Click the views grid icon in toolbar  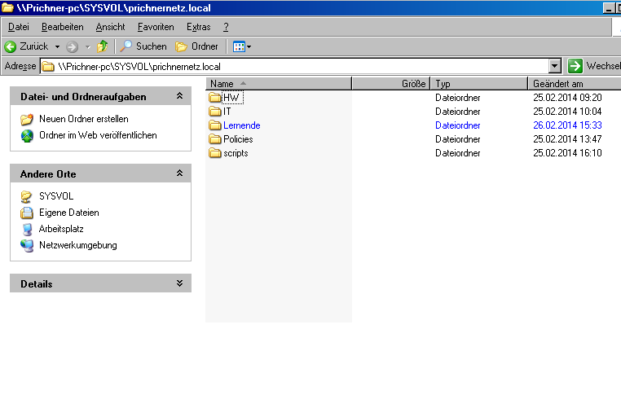coord(240,46)
